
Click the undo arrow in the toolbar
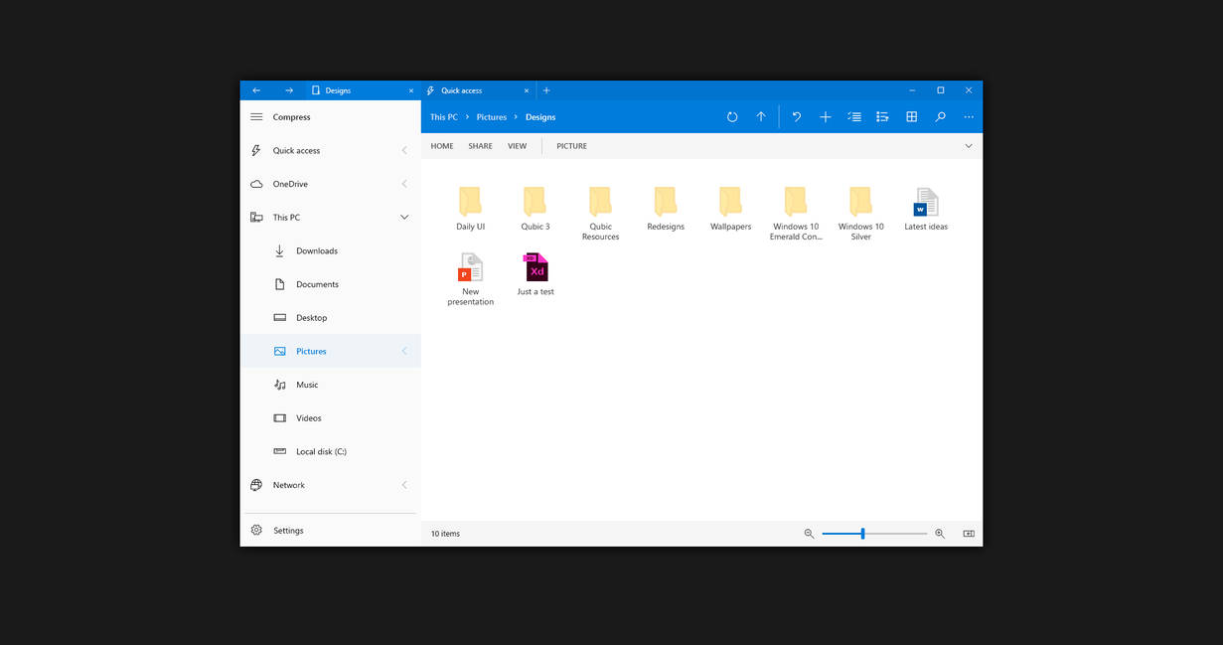coord(796,116)
